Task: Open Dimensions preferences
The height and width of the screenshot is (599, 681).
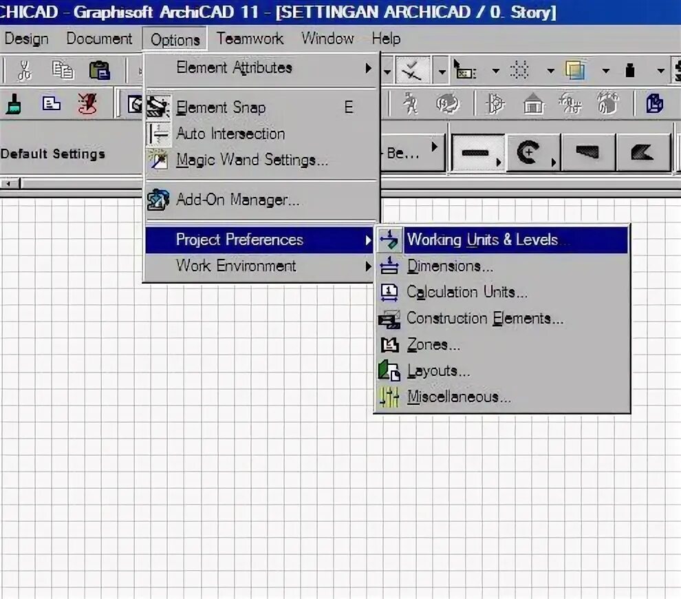Action: 503,266
